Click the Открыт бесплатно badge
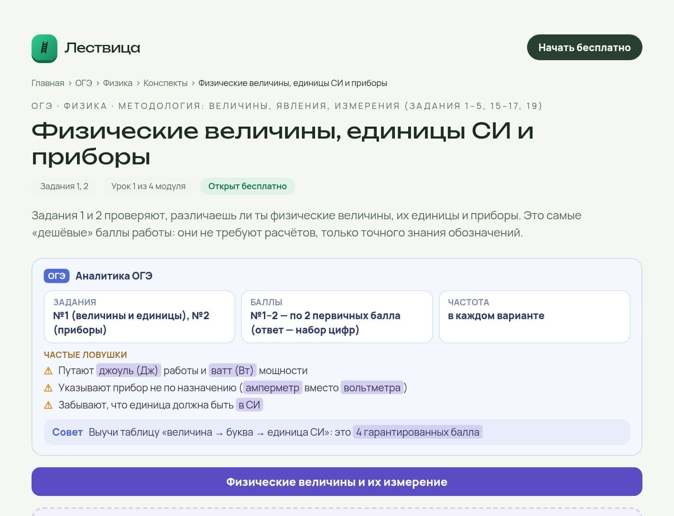 click(x=248, y=186)
